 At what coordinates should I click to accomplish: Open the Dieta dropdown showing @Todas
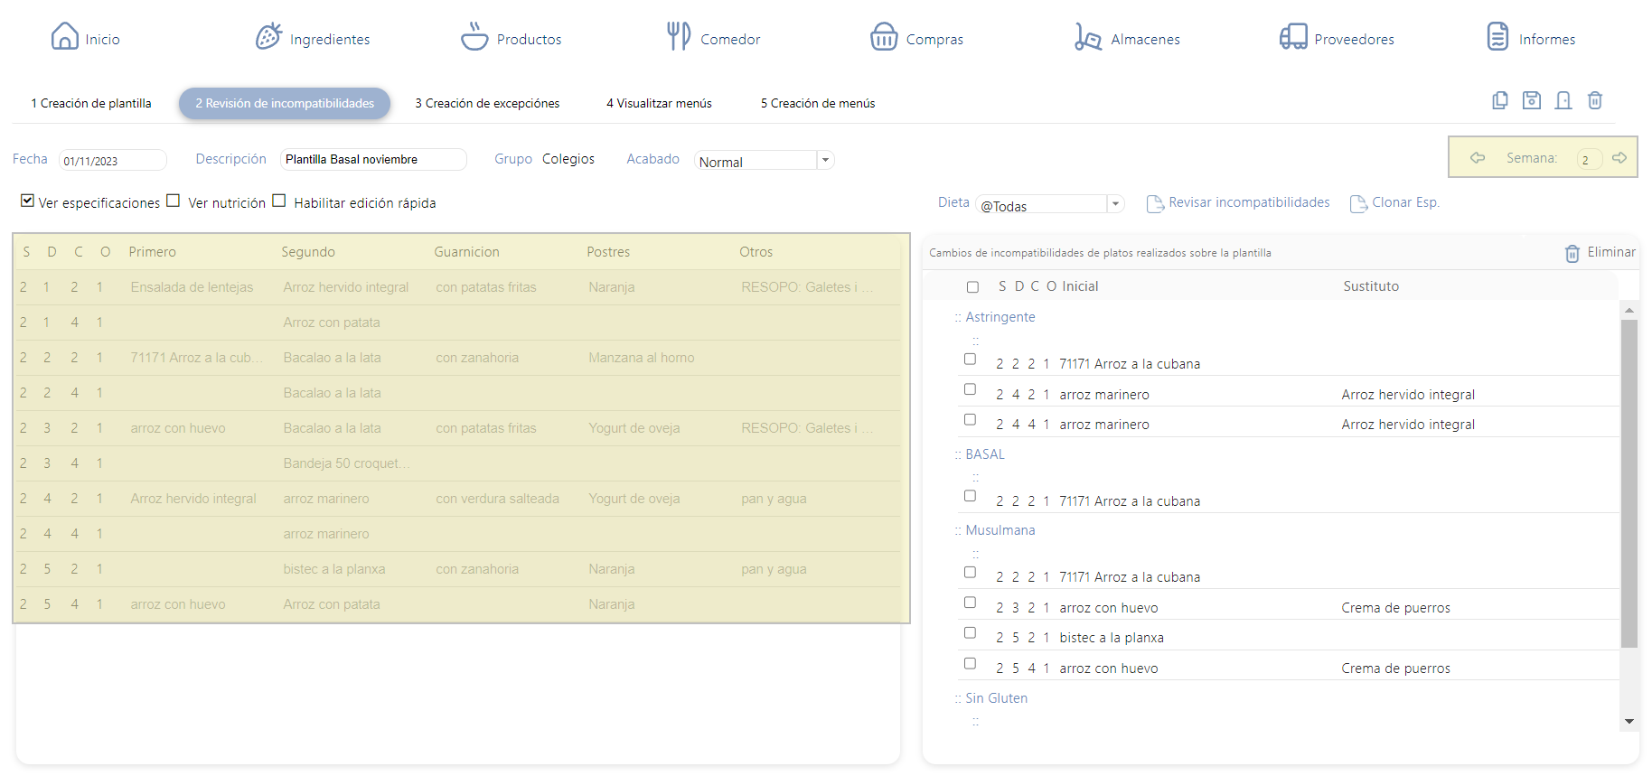[x=1115, y=204]
